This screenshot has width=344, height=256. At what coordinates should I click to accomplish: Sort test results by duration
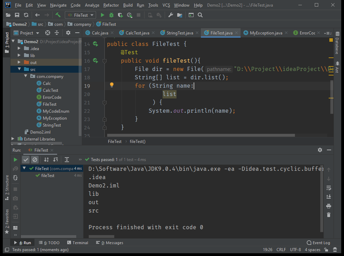(x=55, y=160)
